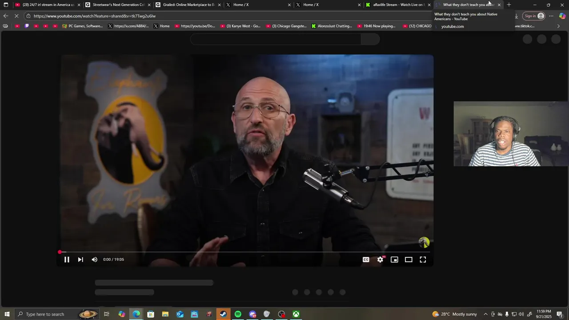Viewport: 569px width, 320px height.
Task: Open the notification center icon
Action: (560, 314)
